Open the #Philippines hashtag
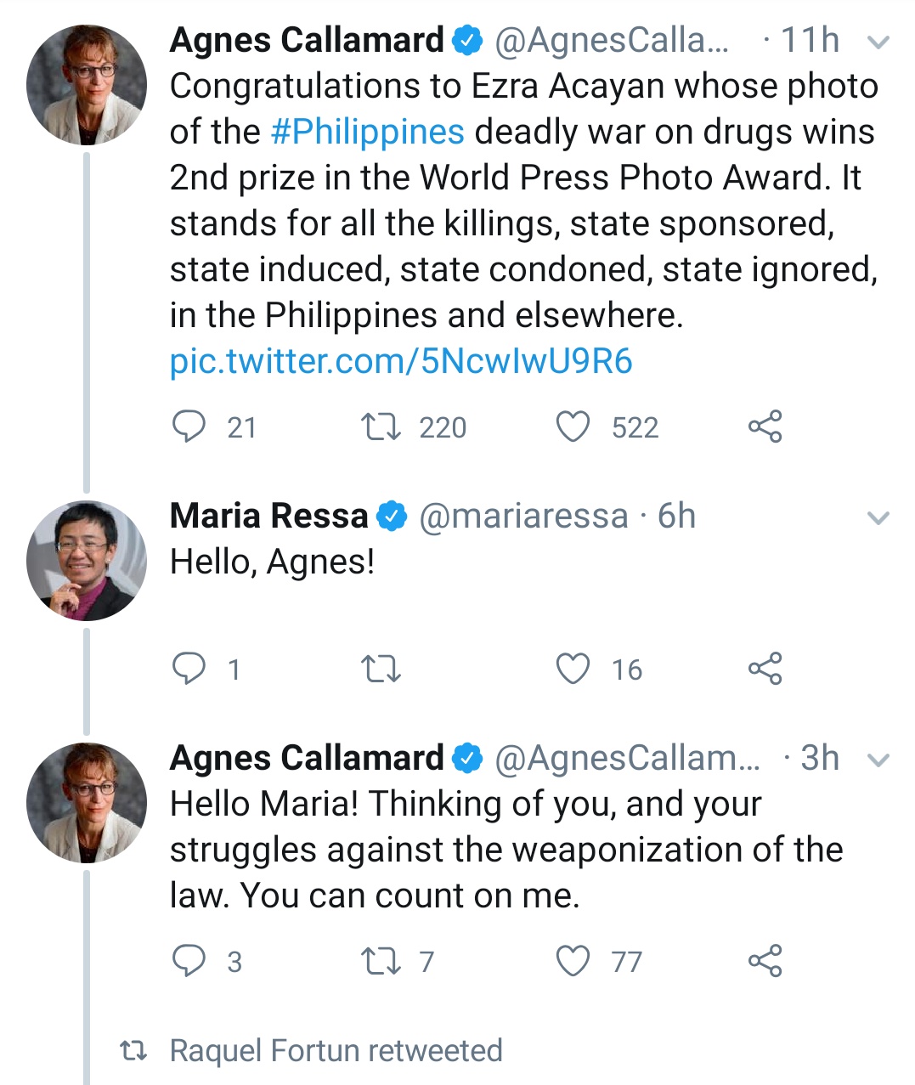This screenshot has height=1085, width=915. point(367,133)
